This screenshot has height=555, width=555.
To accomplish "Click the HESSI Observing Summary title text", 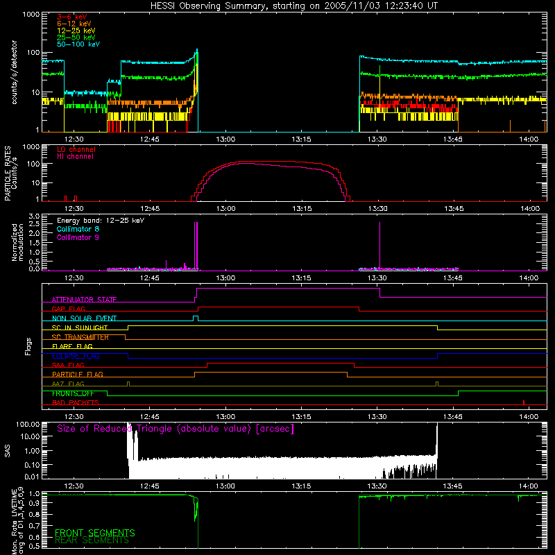I will coord(293,6).
